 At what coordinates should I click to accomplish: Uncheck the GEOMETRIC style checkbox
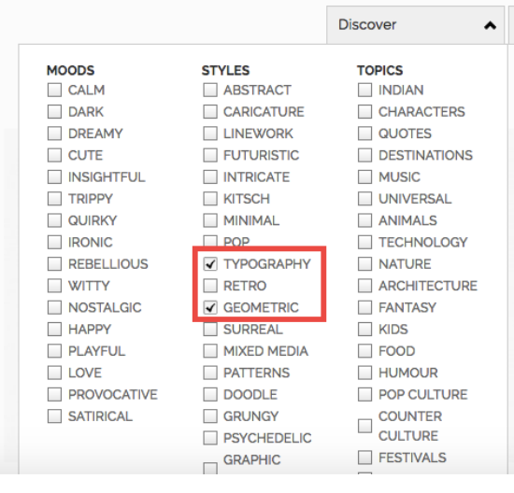coord(210,307)
